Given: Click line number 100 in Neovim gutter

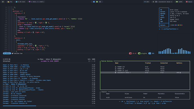Looking at the screenshot, I should [x=6, y=25].
